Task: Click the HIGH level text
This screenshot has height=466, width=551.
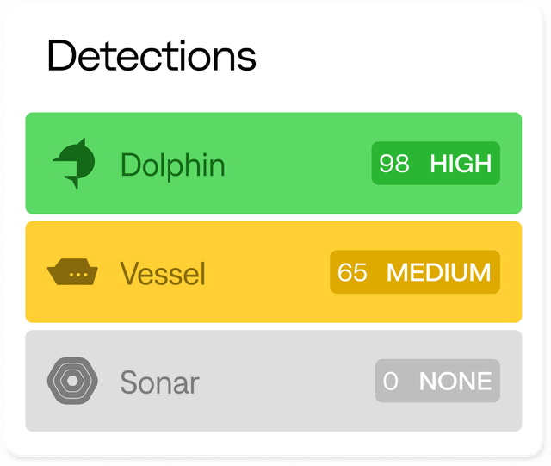Action: tap(461, 163)
